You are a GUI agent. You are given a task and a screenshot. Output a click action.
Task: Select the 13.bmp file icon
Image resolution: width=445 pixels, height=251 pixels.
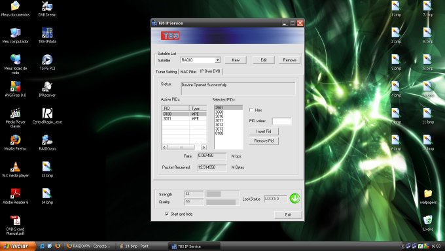click(47, 169)
